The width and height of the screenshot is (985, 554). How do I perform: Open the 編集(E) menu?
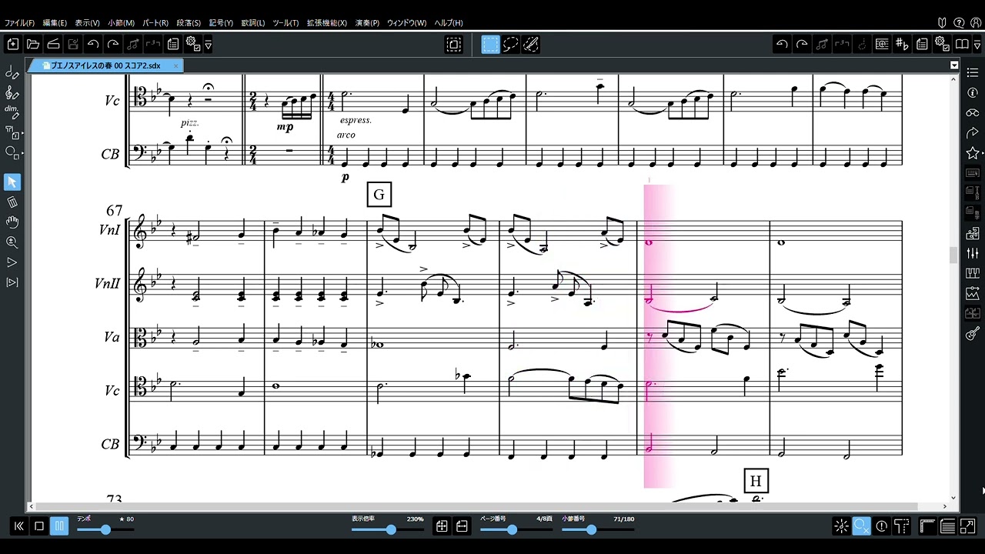point(55,23)
